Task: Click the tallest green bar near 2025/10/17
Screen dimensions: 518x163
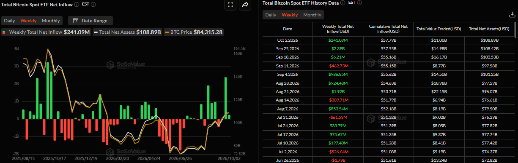Action: pos(47,91)
